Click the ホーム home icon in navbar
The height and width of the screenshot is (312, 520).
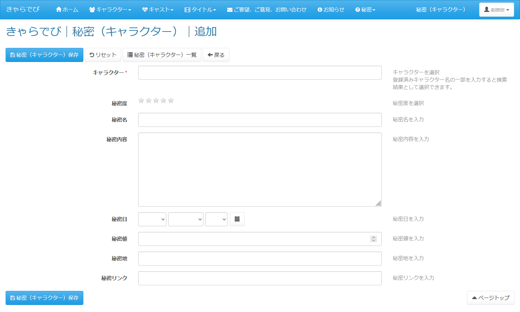(x=59, y=10)
